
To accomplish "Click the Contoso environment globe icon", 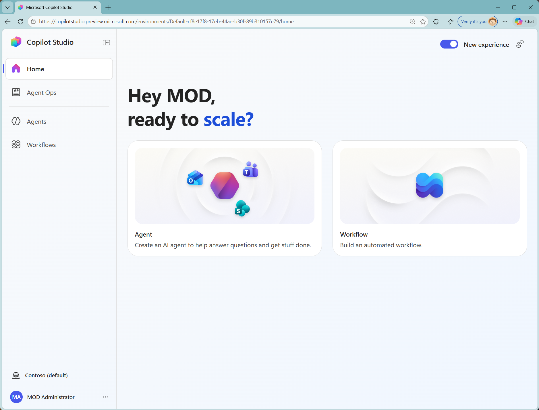I will coord(16,375).
